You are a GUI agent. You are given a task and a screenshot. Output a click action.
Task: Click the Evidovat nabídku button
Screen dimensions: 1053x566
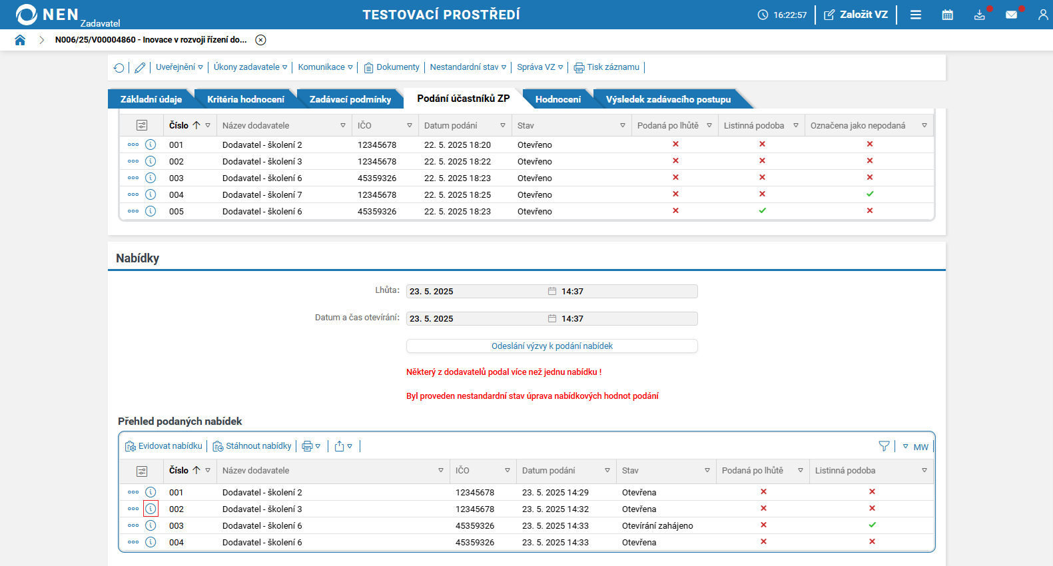pyautogui.click(x=164, y=446)
